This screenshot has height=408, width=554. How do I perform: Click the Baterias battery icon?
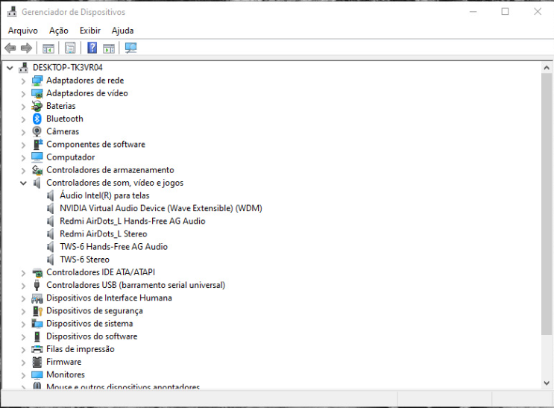click(37, 106)
